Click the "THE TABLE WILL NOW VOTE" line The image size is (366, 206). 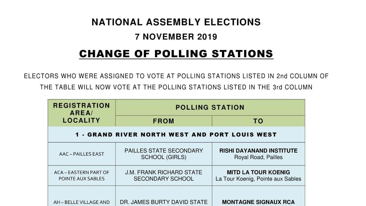(176, 87)
